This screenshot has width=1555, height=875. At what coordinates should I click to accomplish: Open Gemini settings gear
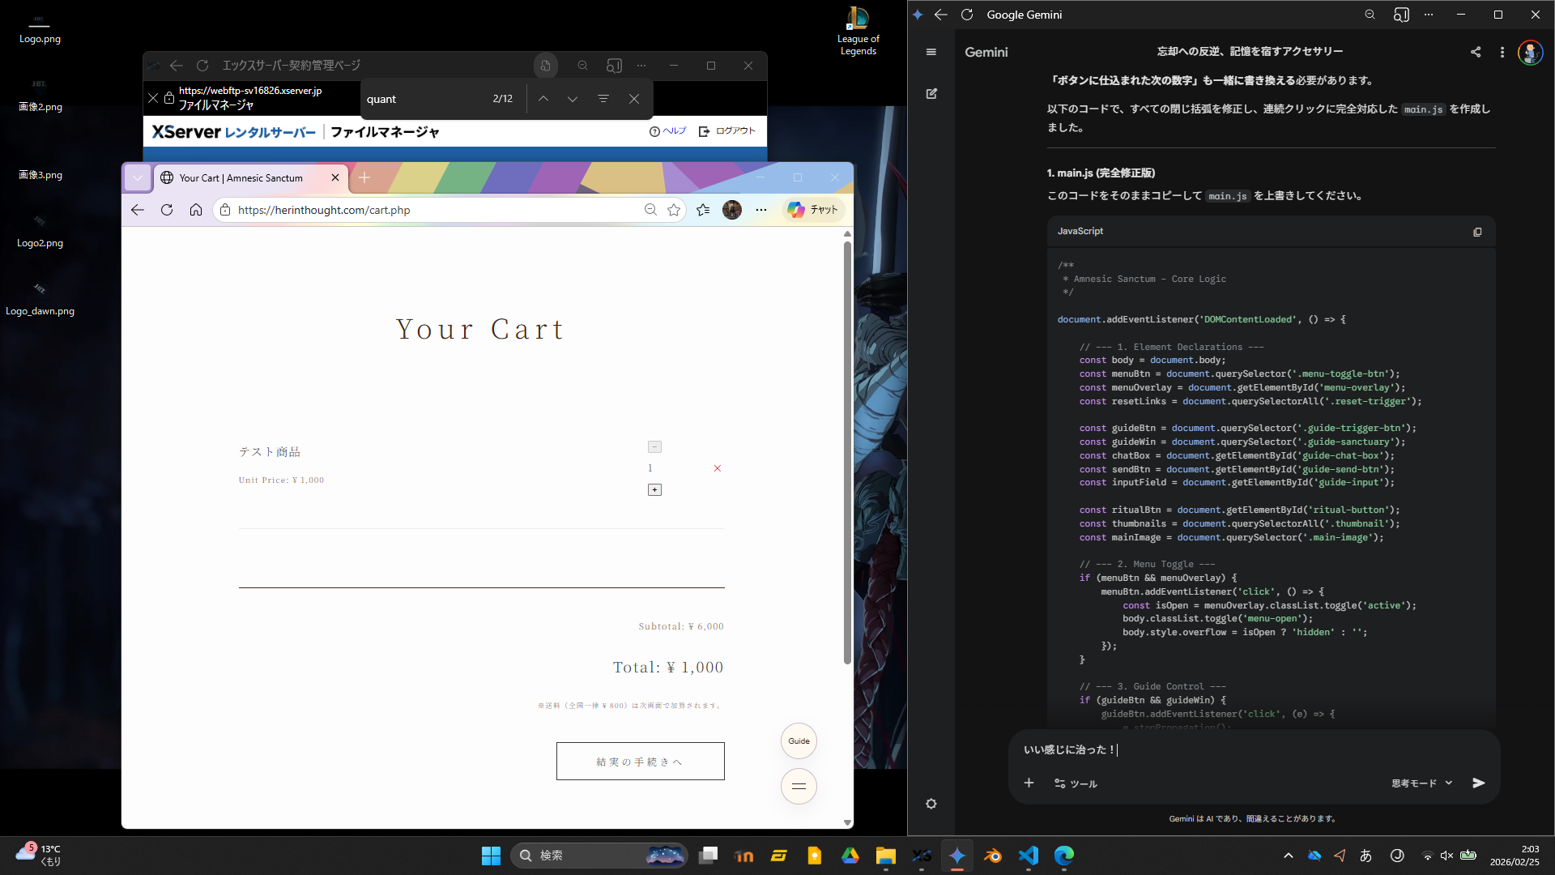click(931, 804)
